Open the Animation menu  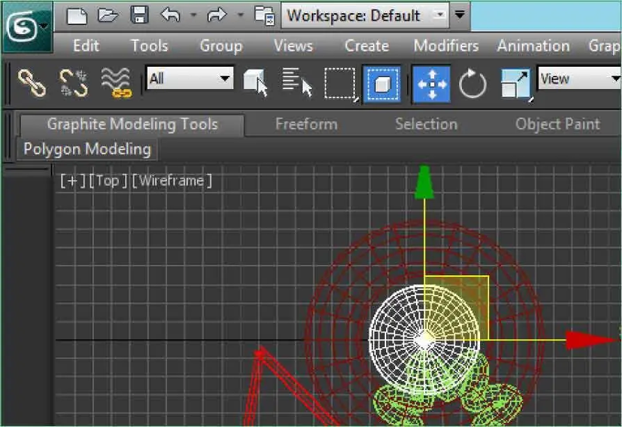coord(534,46)
